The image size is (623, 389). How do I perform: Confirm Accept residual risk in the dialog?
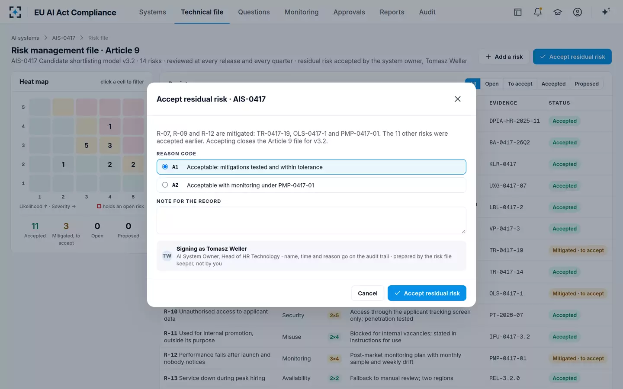[427, 293]
